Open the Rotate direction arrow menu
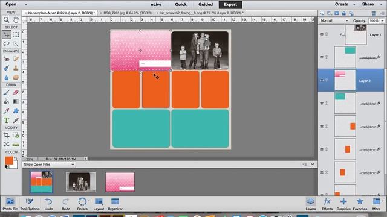Viewport: 387px width, 217px height. 89,201
